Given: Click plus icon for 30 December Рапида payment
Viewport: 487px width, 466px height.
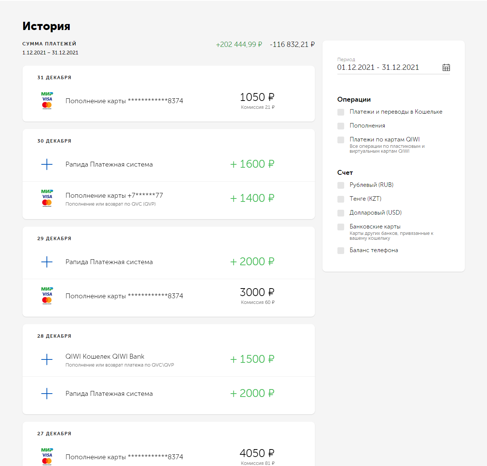Looking at the screenshot, I should (x=47, y=164).
